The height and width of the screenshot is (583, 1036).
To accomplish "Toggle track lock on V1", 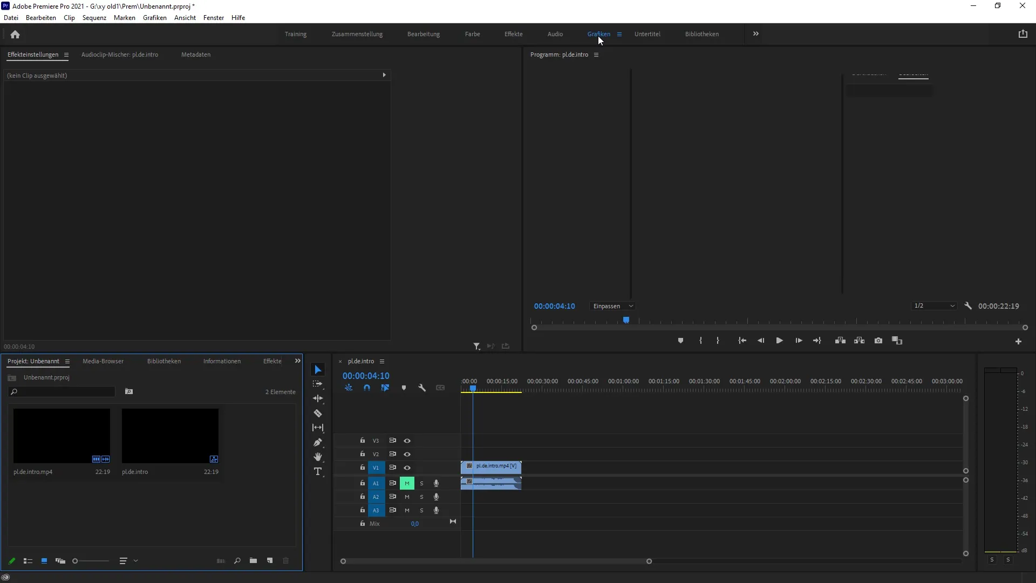I will pos(363,467).
